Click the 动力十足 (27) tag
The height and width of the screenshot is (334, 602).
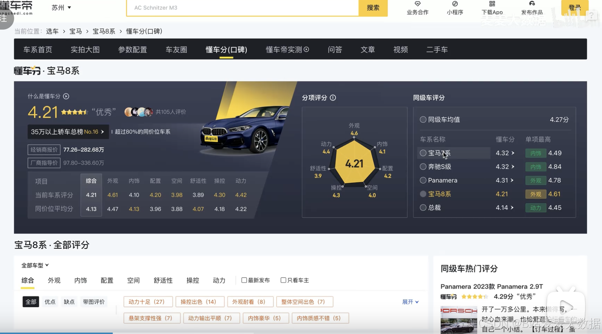[x=148, y=302]
